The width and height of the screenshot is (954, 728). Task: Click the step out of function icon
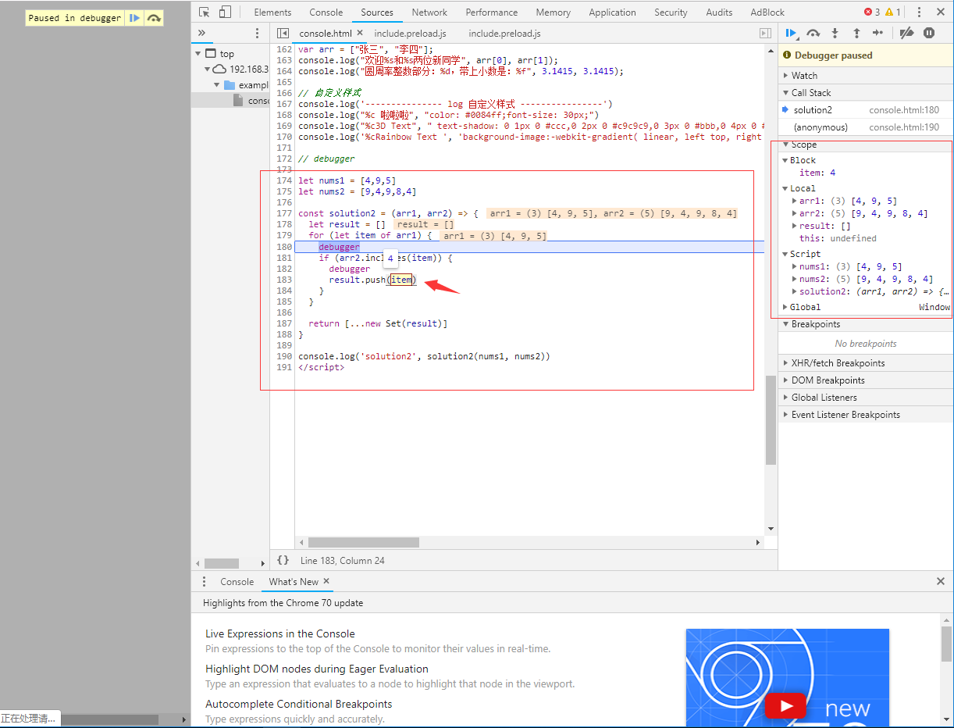coord(856,33)
